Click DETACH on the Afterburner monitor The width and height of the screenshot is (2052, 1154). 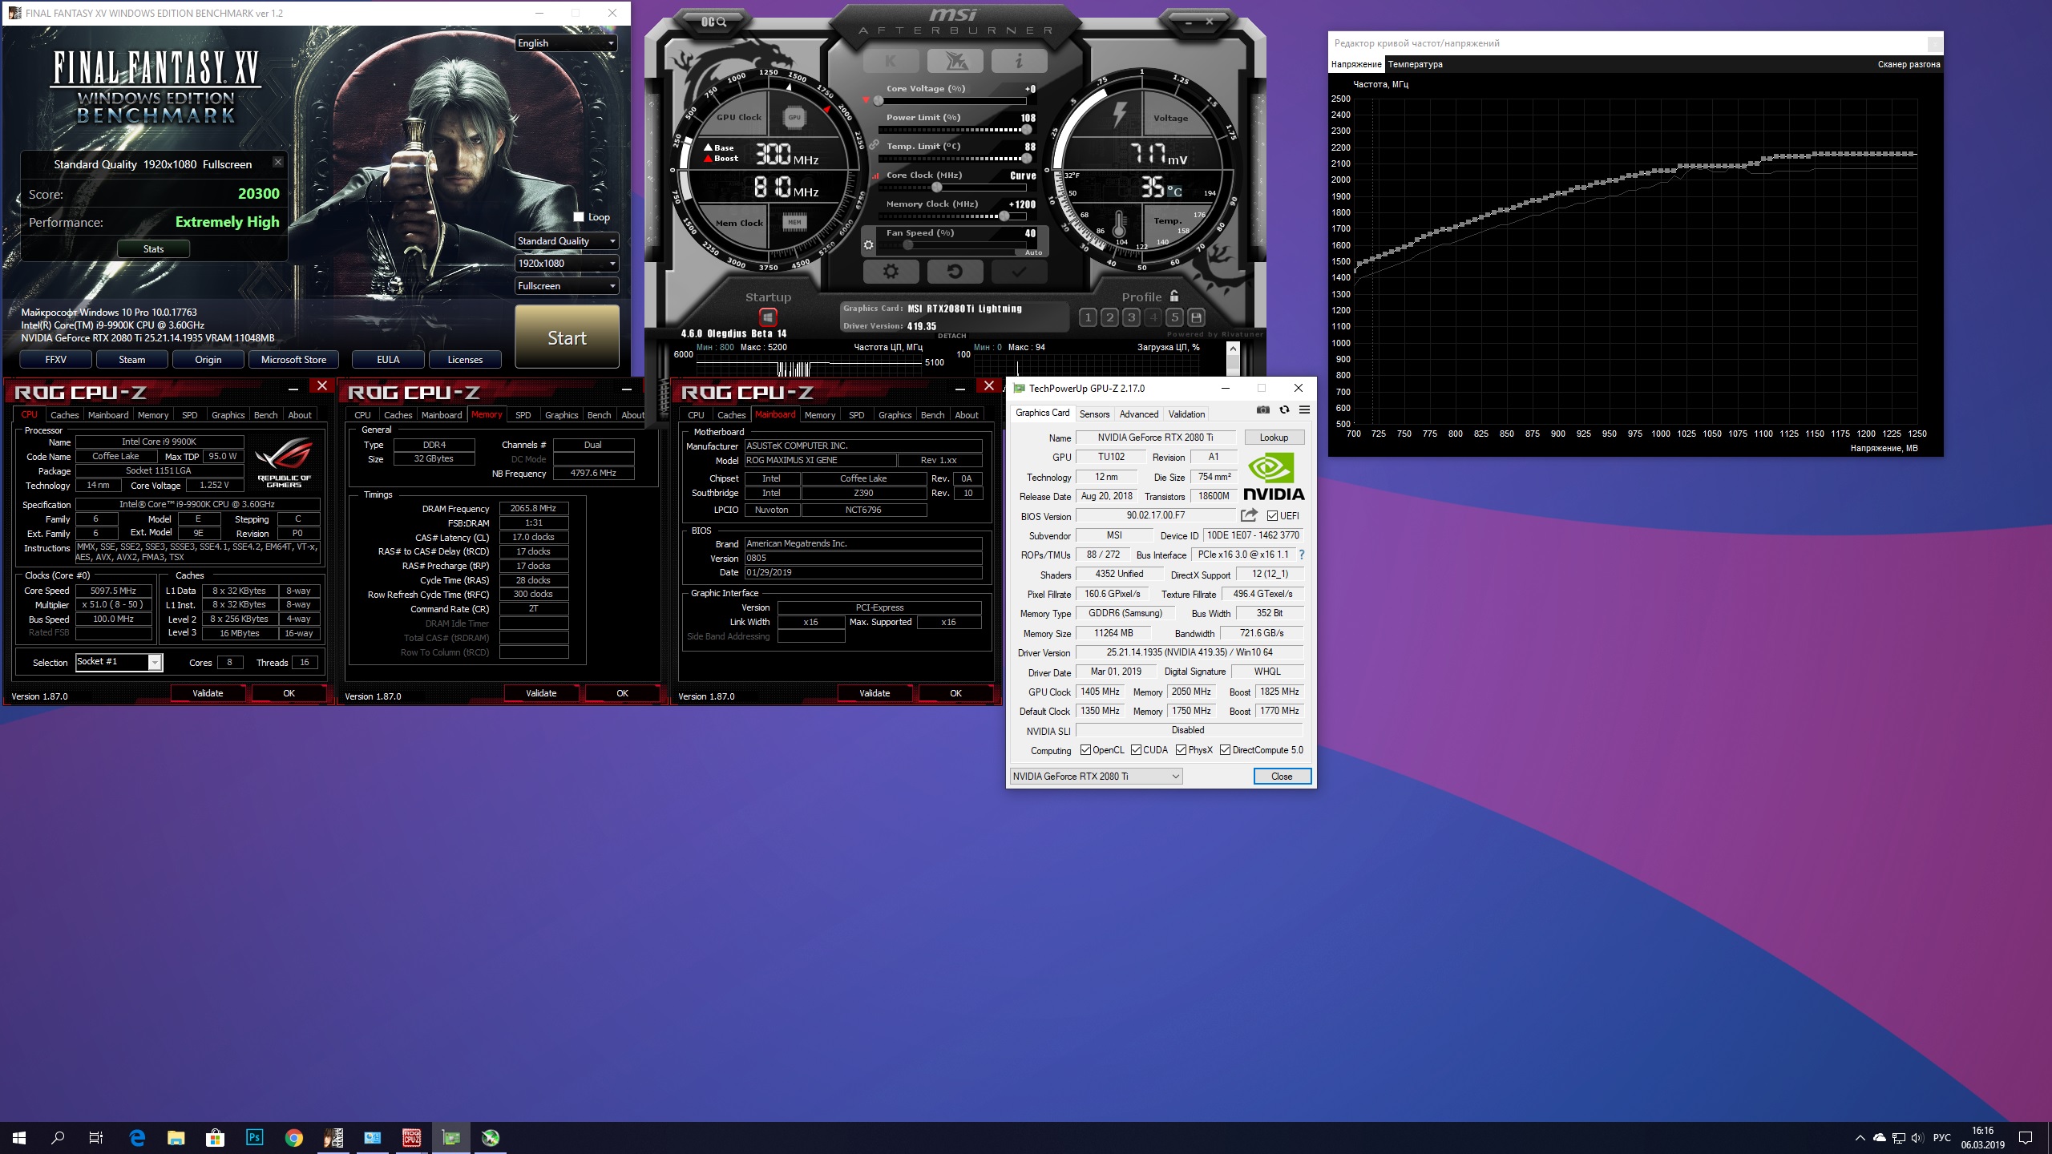(951, 336)
